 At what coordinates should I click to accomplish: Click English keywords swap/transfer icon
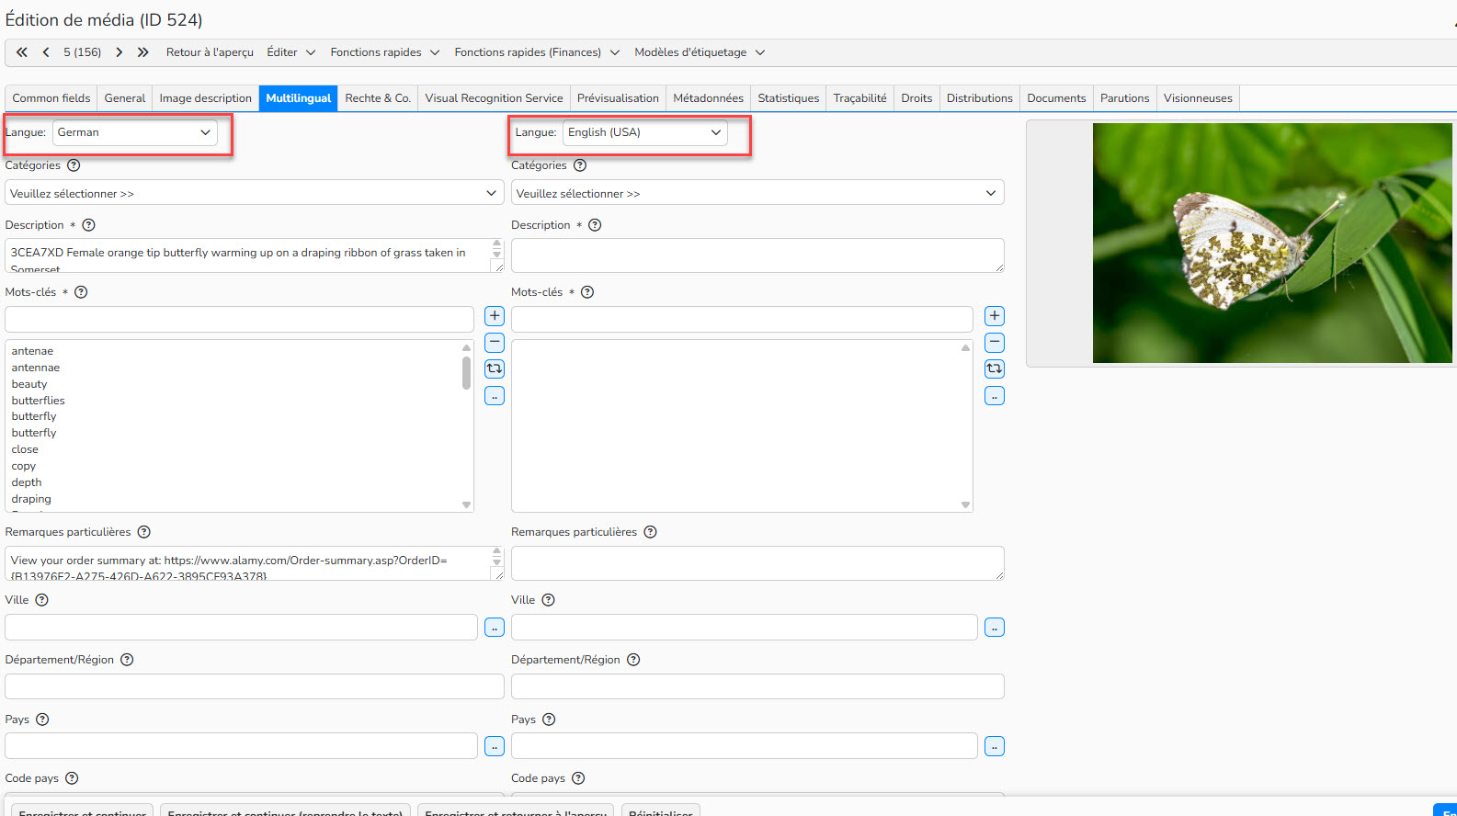tap(995, 368)
